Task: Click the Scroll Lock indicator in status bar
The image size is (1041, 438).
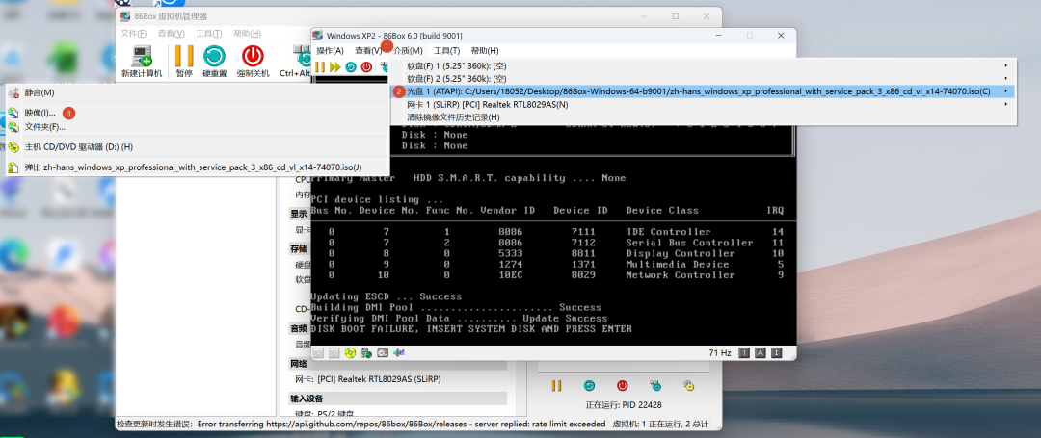Action: (x=777, y=352)
